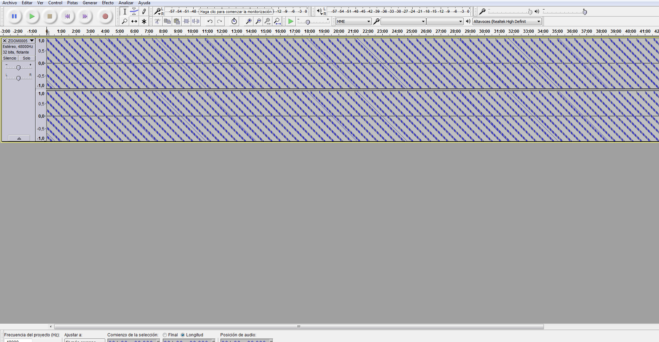This screenshot has width=659, height=342.
Task: Activate the Multi-Tool mode
Action: 144,21
